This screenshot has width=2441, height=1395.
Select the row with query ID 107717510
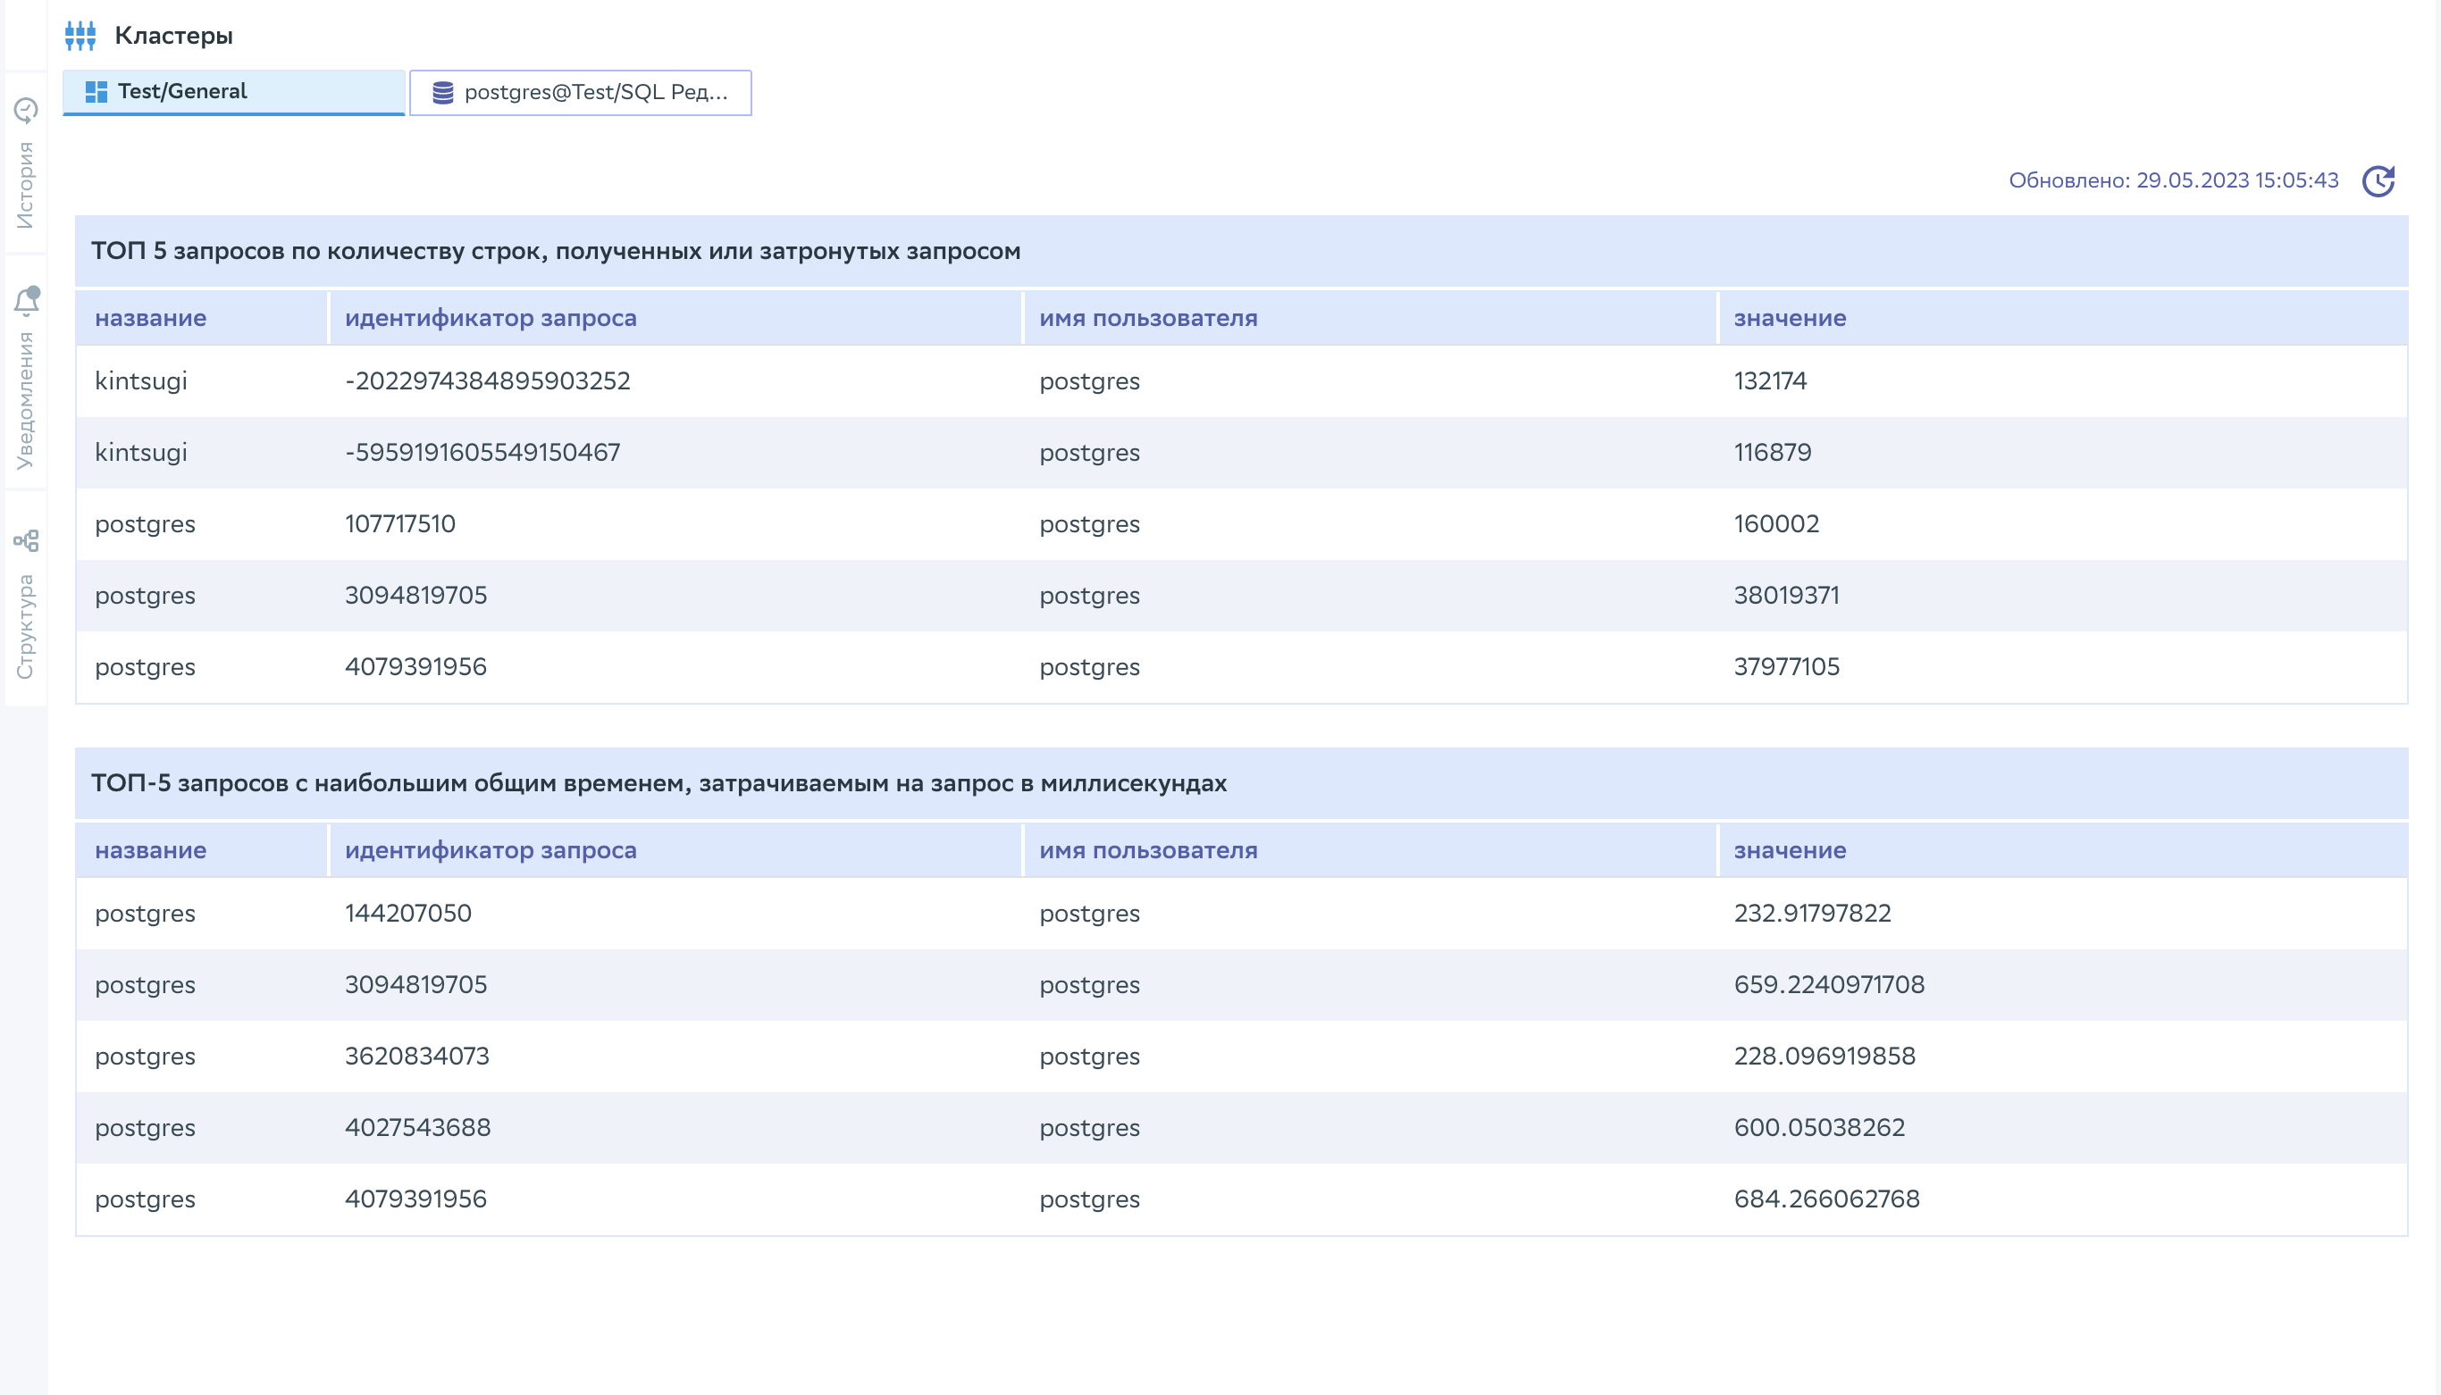click(x=399, y=524)
